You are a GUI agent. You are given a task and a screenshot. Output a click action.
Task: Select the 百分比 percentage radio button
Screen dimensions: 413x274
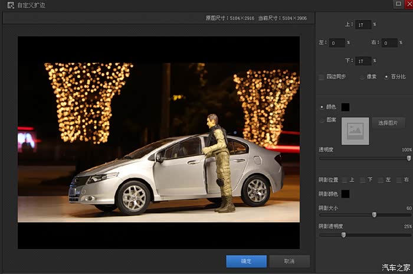[x=386, y=77]
